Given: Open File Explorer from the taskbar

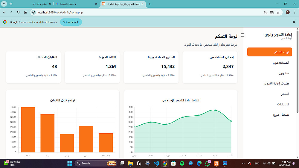Looking at the screenshot, I should pos(130,164).
